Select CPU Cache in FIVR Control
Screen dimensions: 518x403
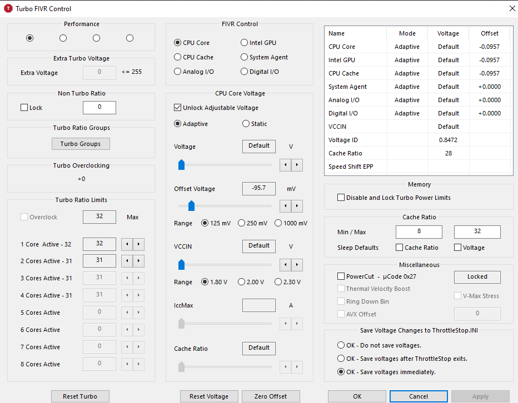[193, 57]
